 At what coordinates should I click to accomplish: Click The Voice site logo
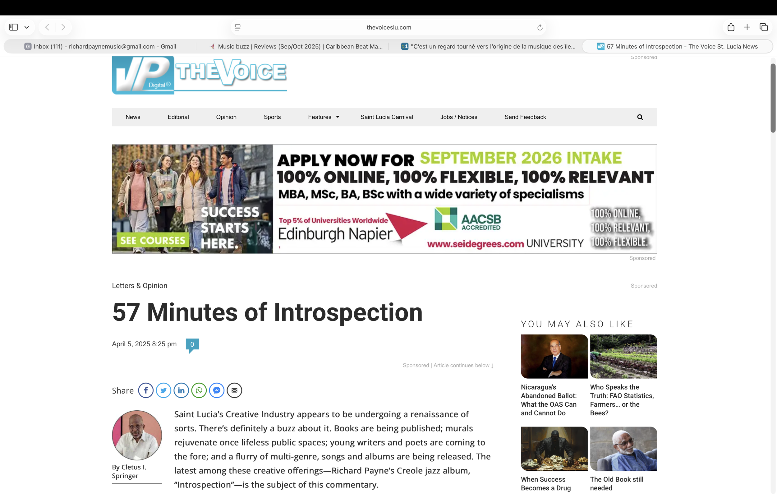[x=199, y=75]
